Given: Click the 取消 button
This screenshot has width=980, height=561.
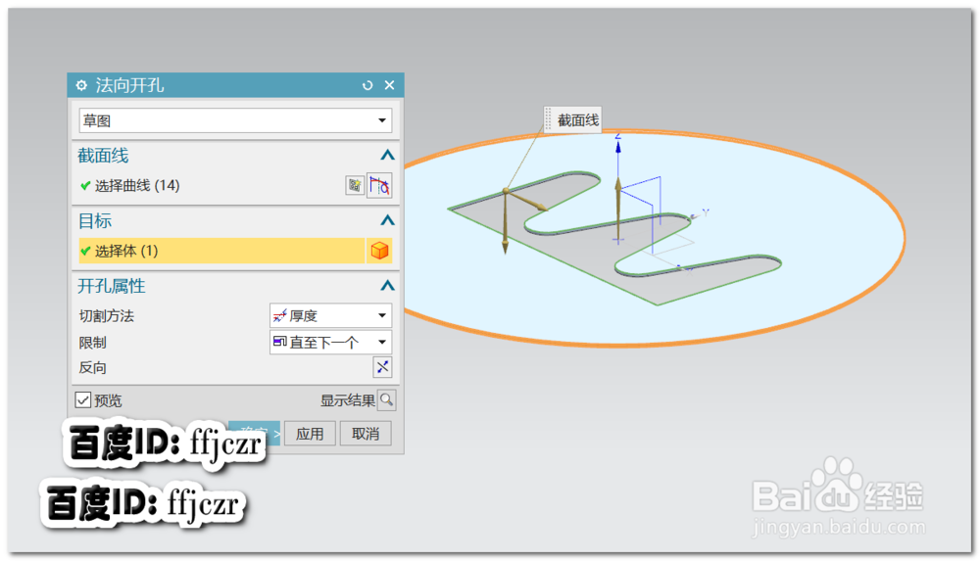Looking at the screenshot, I should pos(366,434).
